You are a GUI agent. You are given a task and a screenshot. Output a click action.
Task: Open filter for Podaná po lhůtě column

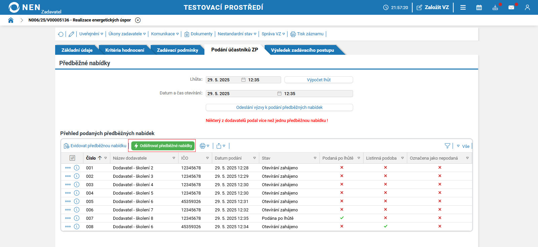pyautogui.click(x=359, y=158)
